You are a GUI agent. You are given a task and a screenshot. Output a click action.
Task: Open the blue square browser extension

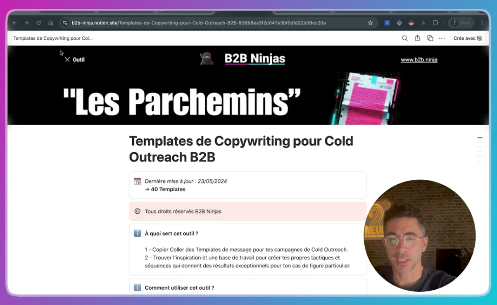387,23
